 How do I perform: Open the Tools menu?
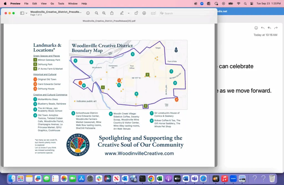point(61,4)
